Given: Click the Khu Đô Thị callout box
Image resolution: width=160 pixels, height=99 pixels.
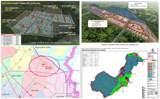Looking at the screenshot, I should 137,5.
